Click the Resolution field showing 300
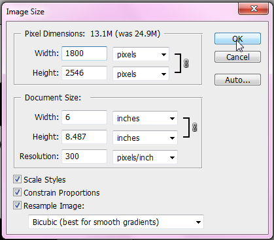The height and width of the screenshot is (240, 274). click(x=84, y=156)
